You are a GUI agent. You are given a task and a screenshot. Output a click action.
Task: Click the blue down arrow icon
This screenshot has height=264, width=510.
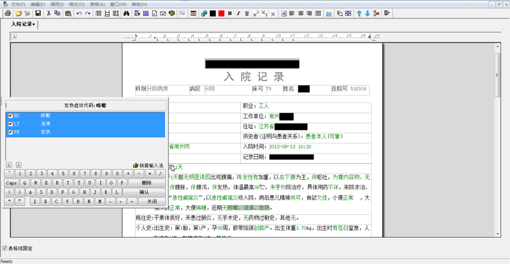368,13
